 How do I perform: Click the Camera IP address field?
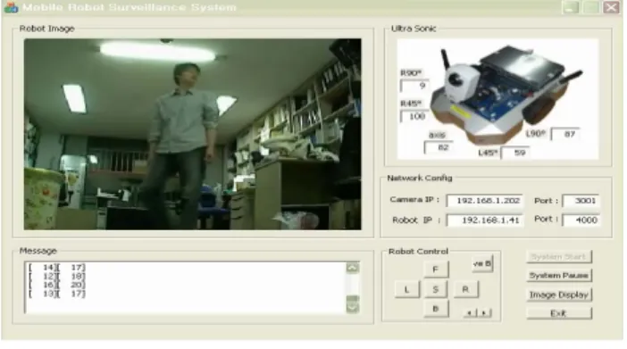(x=485, y=201)
